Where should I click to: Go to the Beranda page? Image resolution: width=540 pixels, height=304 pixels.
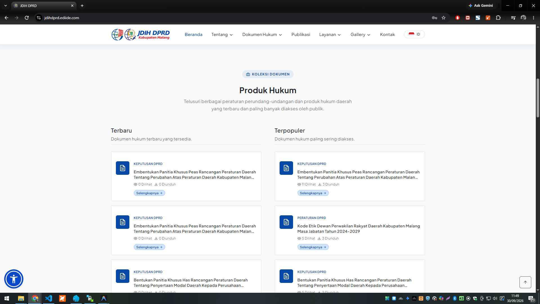coord(193,35)
